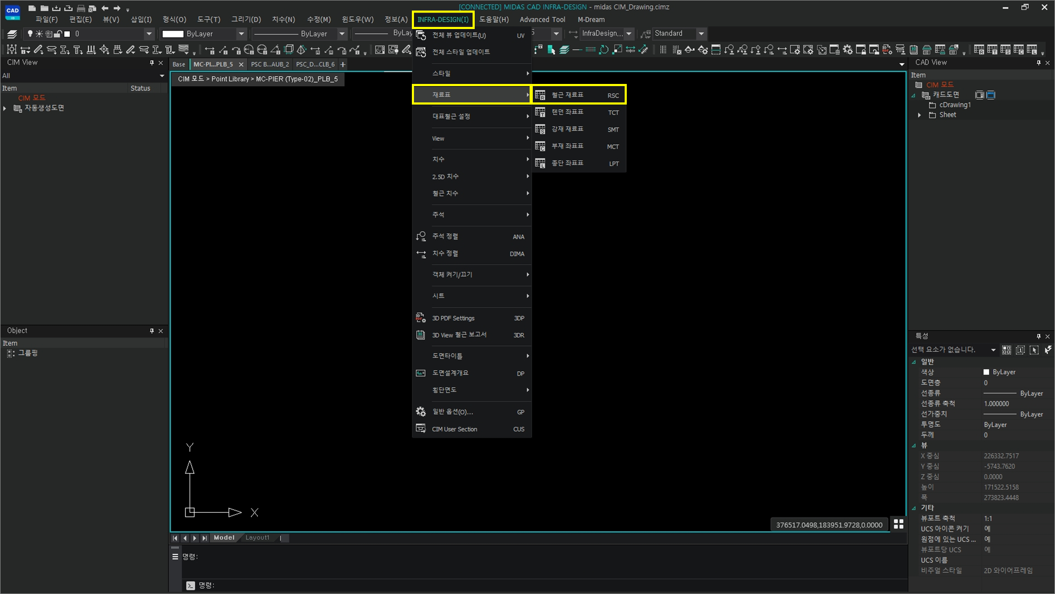Viewport: 1055px width, 594px height.
Task: Click the rotate tool icon in top toolbar
Action: (604, 50)
